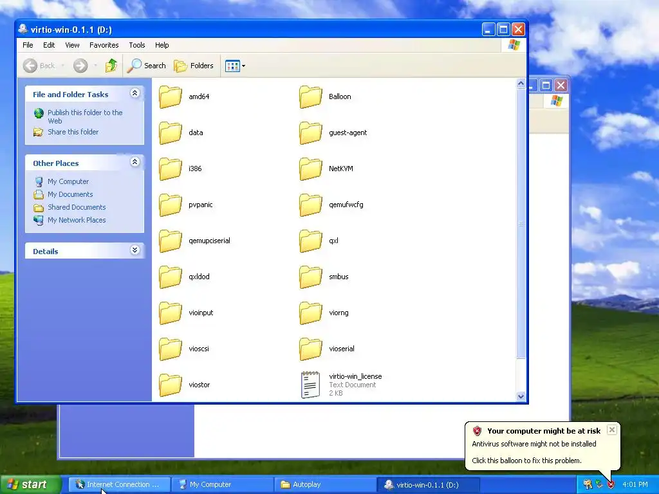Viewport: 659px width, 494px height.
Task: Click the scroll down arrow of file list
Action: (521, 396)
